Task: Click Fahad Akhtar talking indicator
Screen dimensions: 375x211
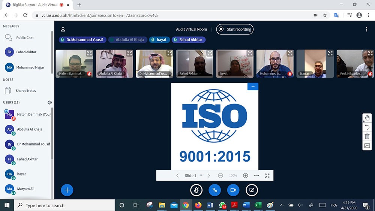Action: 189,40
